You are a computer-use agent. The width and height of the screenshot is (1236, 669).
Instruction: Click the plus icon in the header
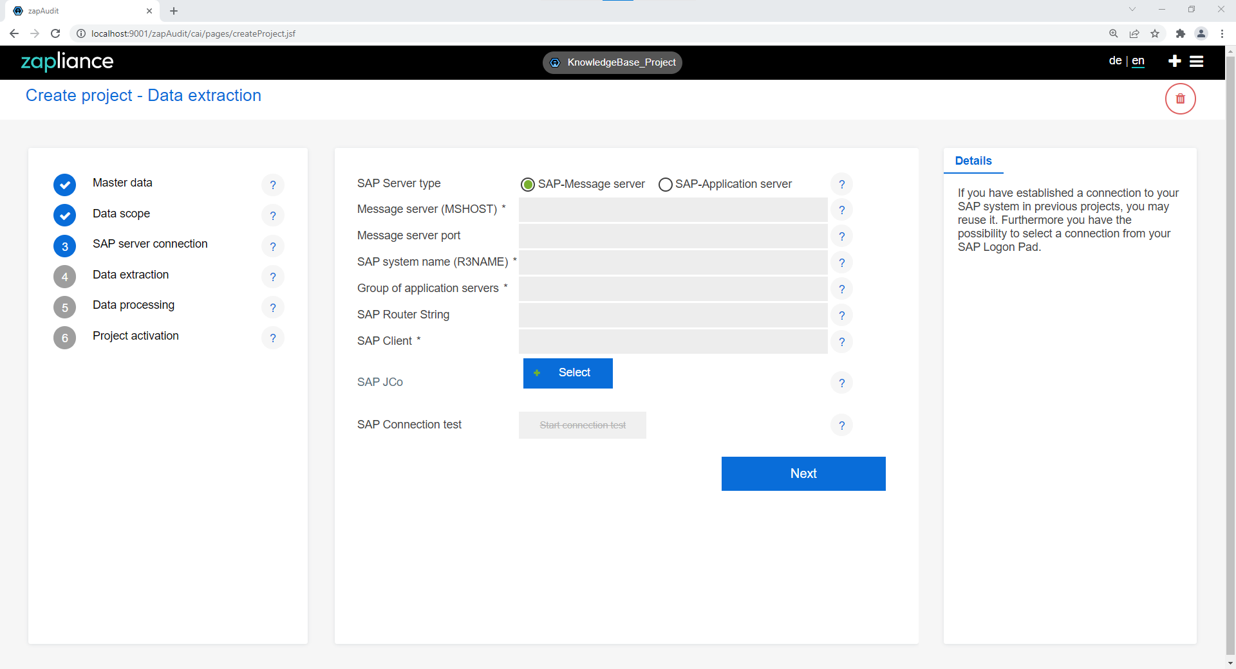click(x=1174, y=61)
